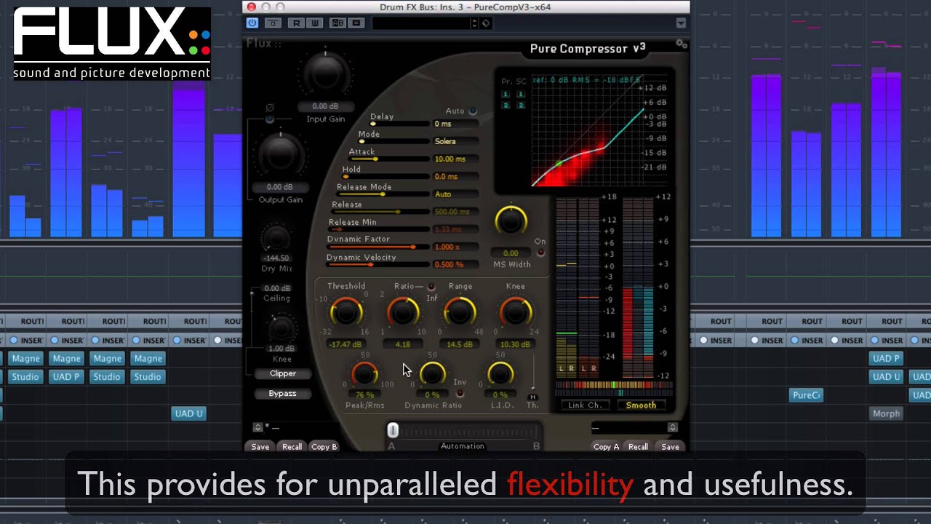Toggle the phase invert Ø switch

tap(270, 119)
